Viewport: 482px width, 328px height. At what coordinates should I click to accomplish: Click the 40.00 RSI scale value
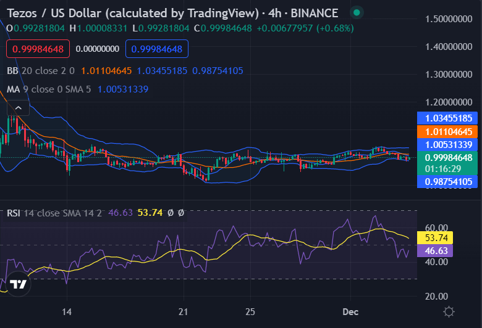(x=436, y=262)
